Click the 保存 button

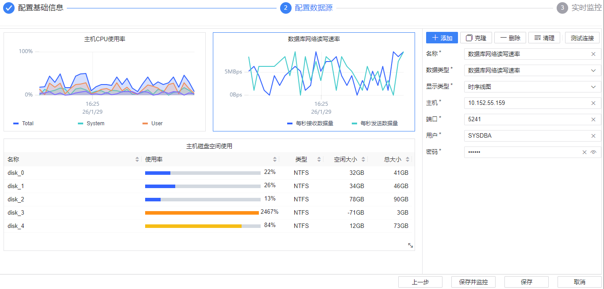pos(527,282)
